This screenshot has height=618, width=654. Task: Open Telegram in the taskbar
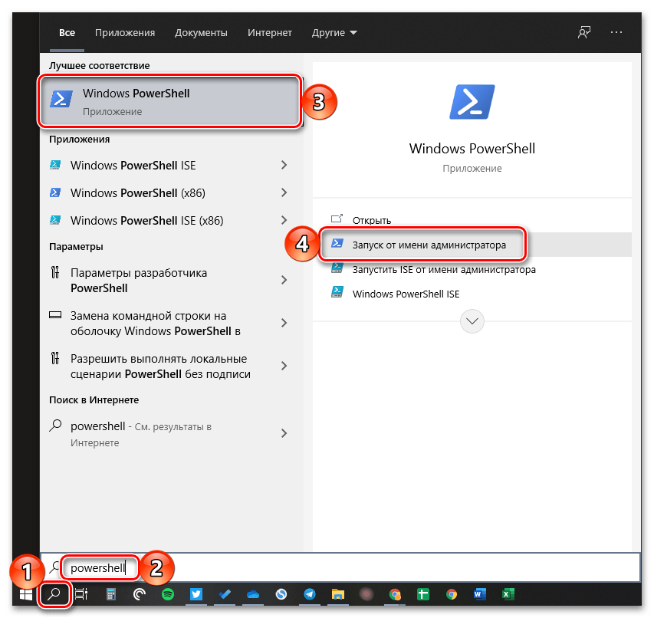309,593
